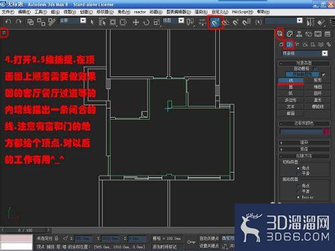Click the Circle spline button
This screenshot has height=251, width=335.
(291, 87)
